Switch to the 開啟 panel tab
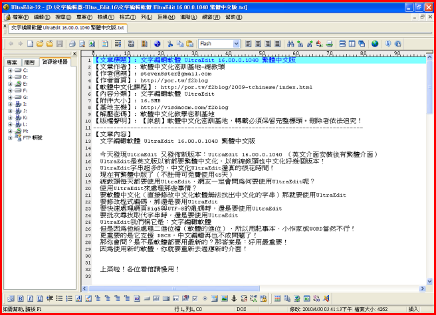This screenshot has width=436, height=315. coord(29,62)
